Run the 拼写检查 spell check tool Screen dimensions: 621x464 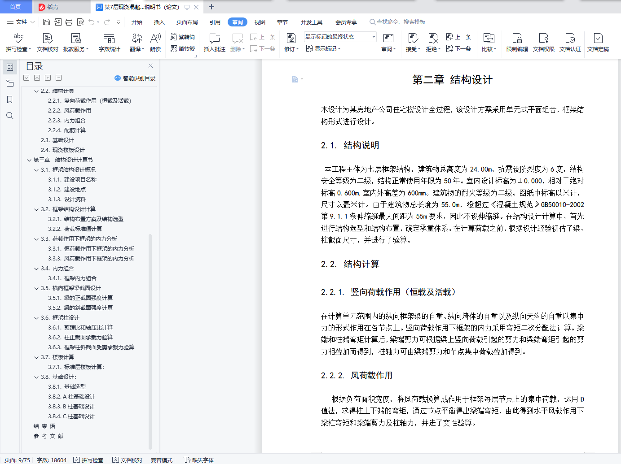coord(18,43)
